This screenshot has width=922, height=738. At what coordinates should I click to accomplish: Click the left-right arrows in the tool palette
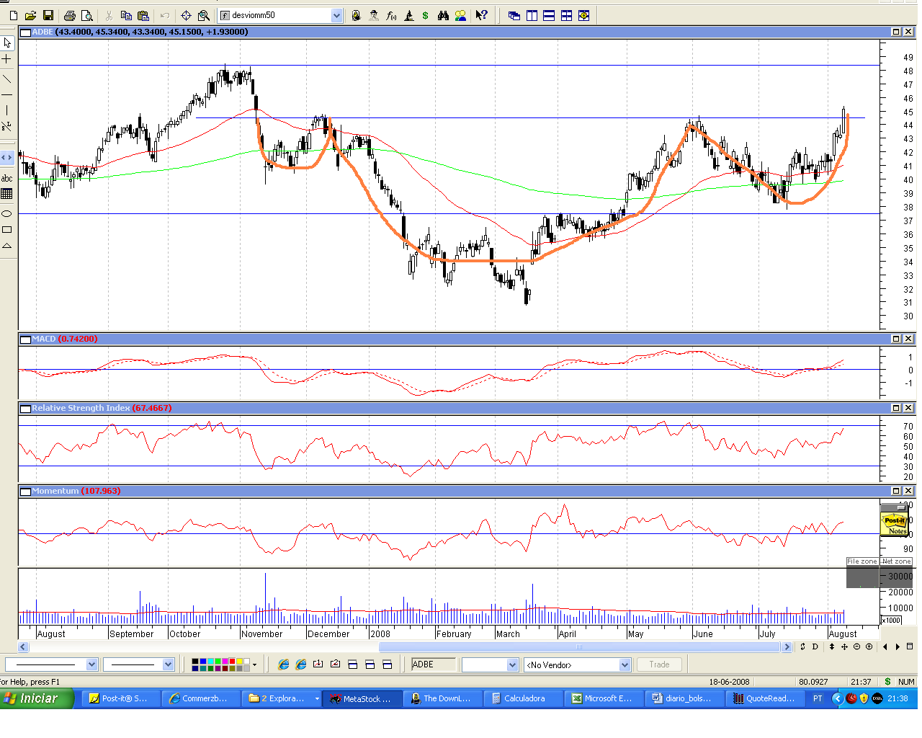click(7, 157)
